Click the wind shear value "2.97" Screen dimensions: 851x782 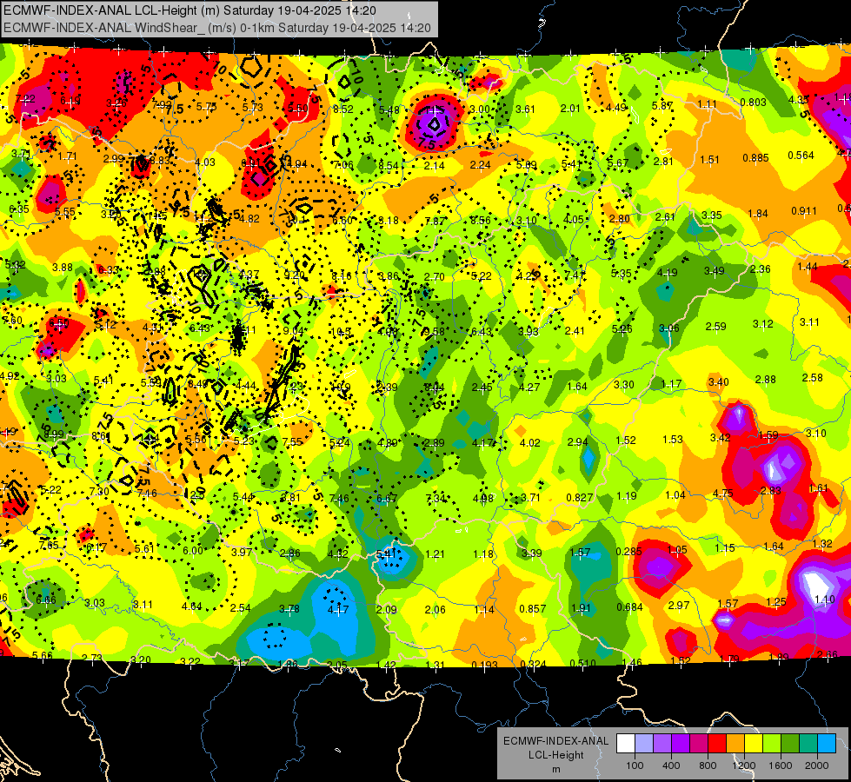tap(678, 605)
